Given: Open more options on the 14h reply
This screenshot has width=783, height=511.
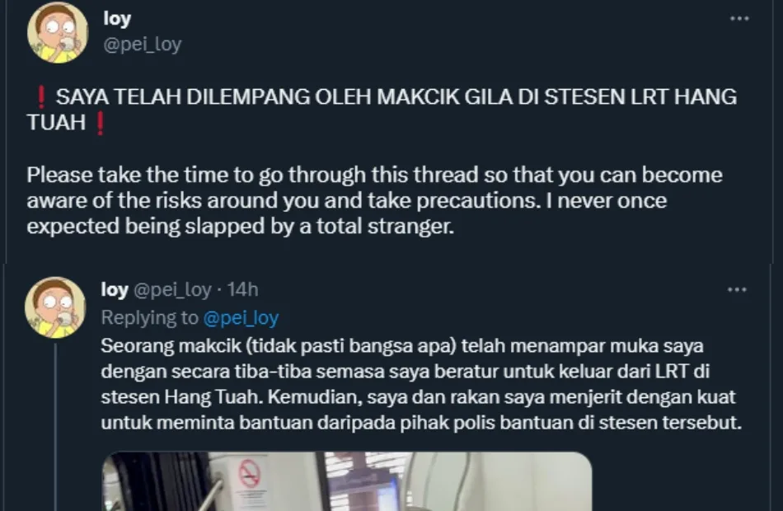Looking at the screenshot, I should point(737,289).
